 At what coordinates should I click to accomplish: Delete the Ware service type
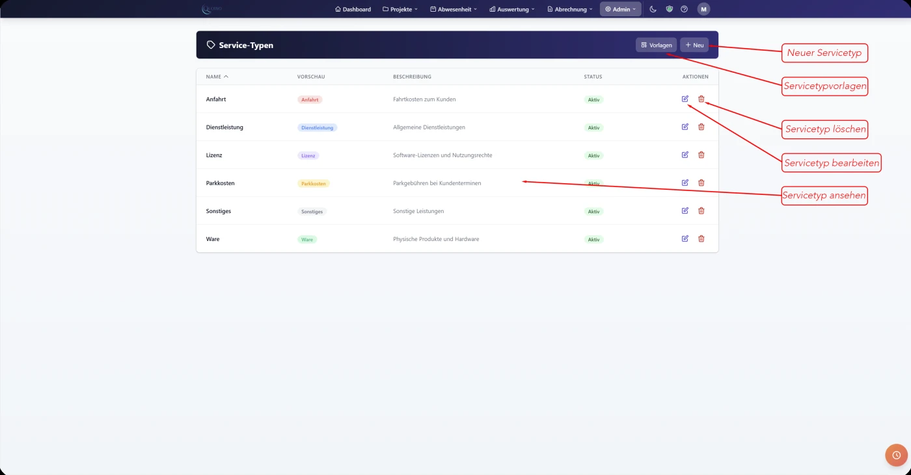(701, 238)
